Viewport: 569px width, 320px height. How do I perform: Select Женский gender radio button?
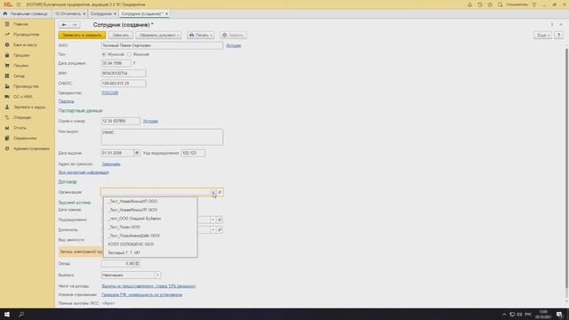click(x=129, y=54)
